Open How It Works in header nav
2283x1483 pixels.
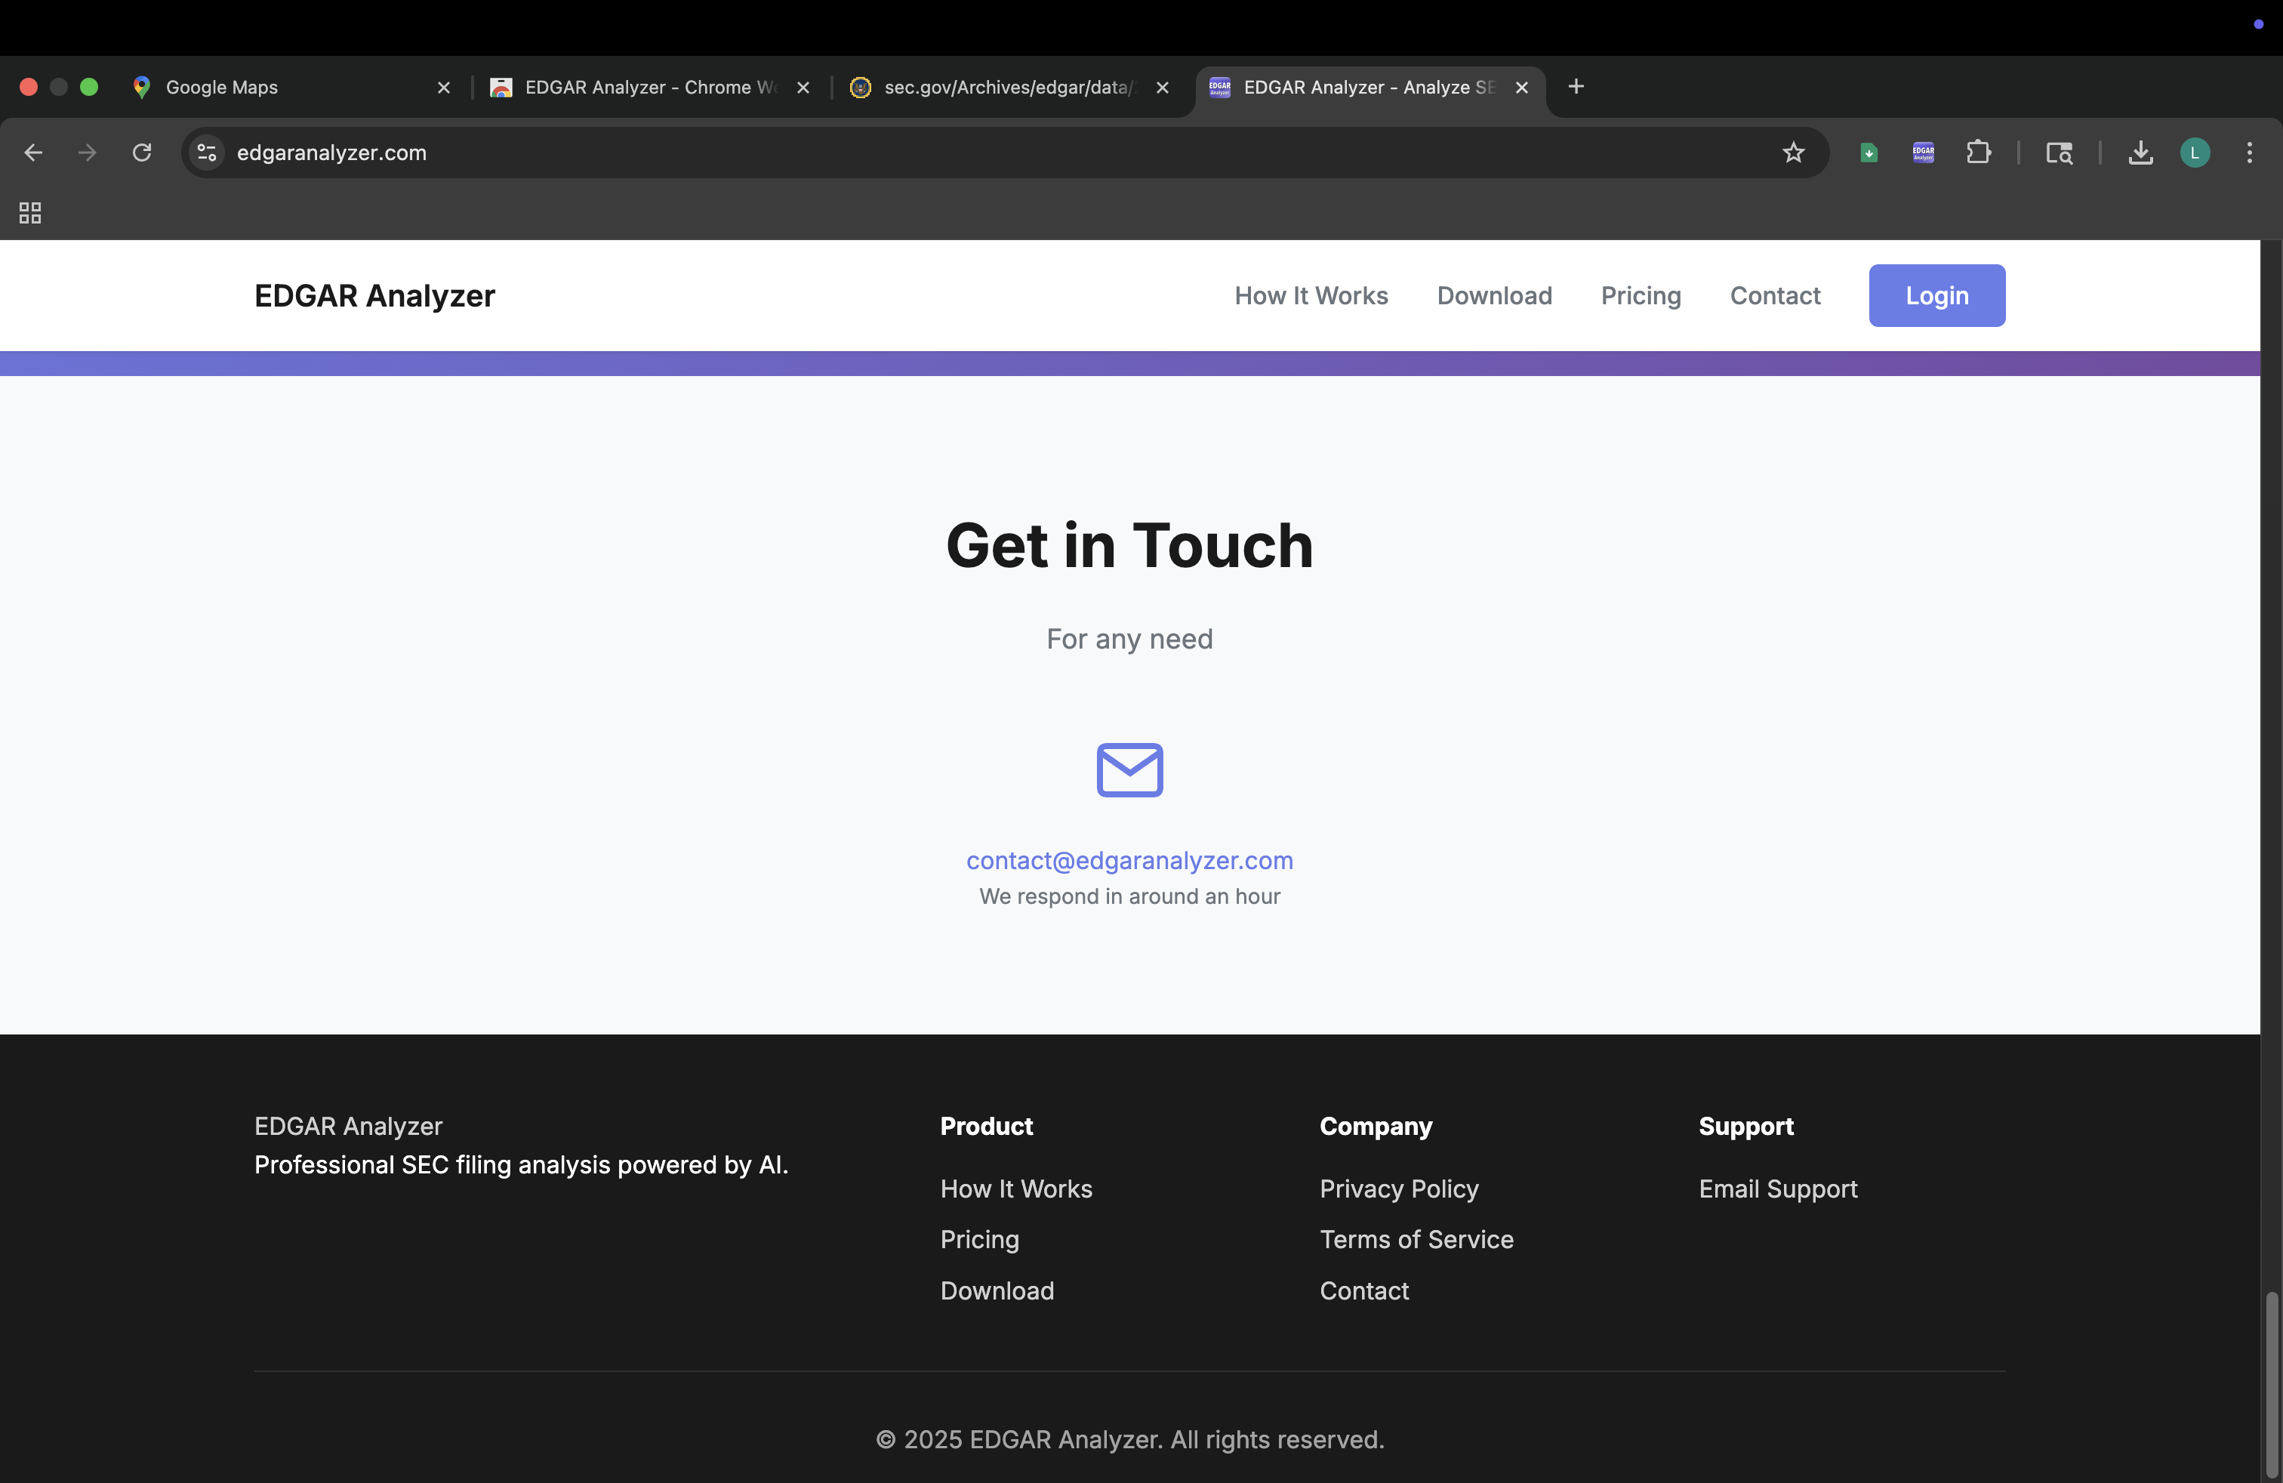pos(1311,295)
